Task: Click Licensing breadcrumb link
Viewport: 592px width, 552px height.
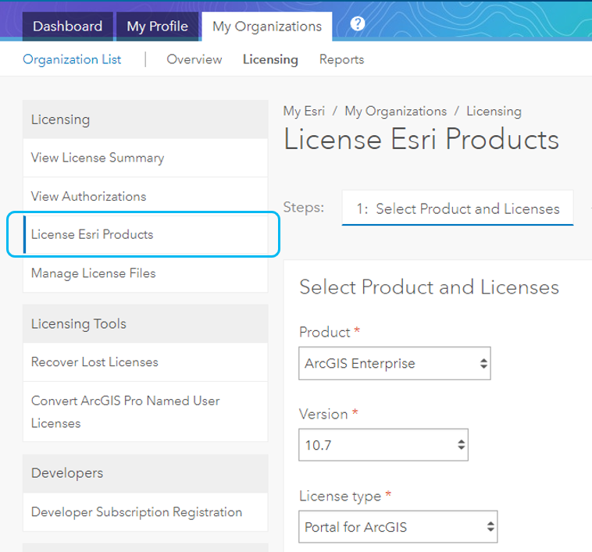Action: click(494, 112)
